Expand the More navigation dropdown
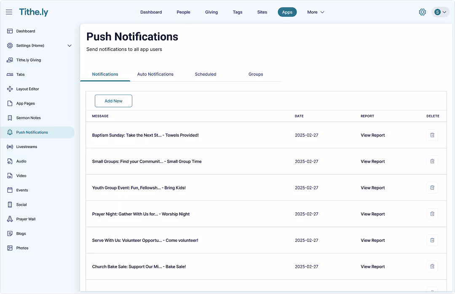 pos(315,12)
